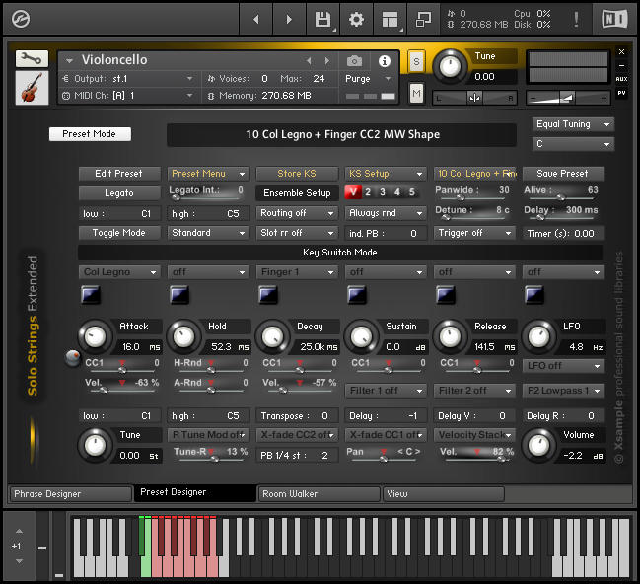Open the Col Legno articulation dropdown
This screenshot has height=584, width=640.
point(118,272)
